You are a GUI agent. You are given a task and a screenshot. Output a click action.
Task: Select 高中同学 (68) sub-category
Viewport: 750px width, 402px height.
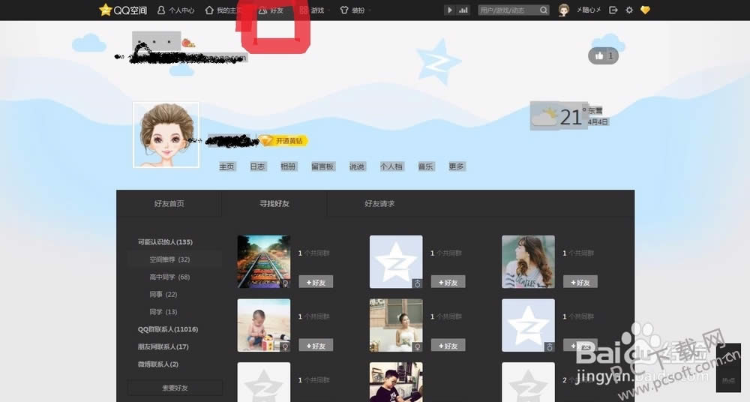click(x=169, y=277)
